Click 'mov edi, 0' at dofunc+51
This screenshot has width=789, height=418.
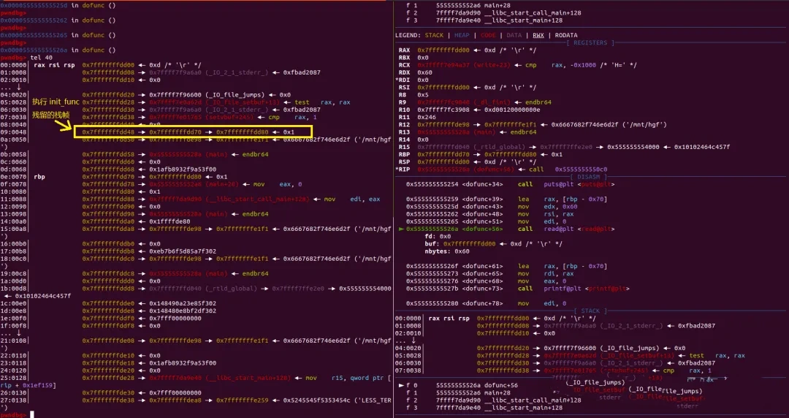pyautogui.click(x=542, y=221)
